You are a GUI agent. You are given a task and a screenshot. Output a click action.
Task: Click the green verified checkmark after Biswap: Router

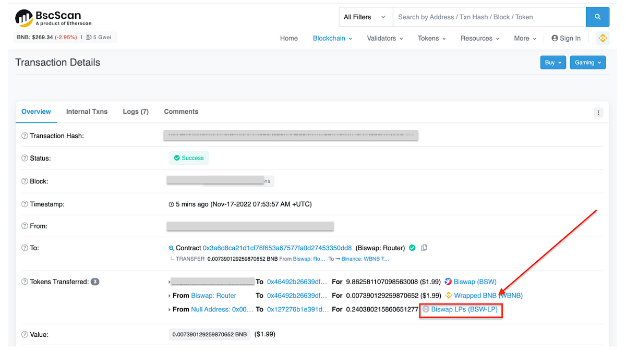412,248
